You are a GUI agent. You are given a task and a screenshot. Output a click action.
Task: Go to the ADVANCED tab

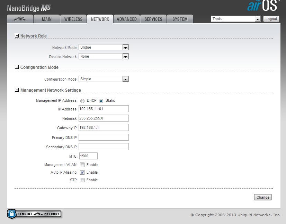[127, 19]
